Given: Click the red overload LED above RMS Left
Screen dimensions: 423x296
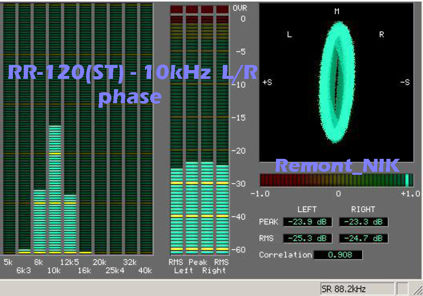Looking at the screenshot, I should click(176, 9).
